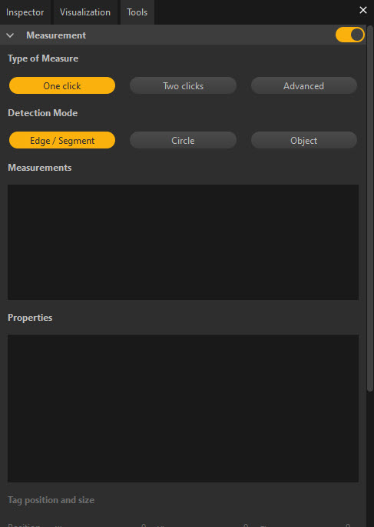Click inside the empty Measurements list
Viewport: 374px width, 527px height.
point(183,242)
